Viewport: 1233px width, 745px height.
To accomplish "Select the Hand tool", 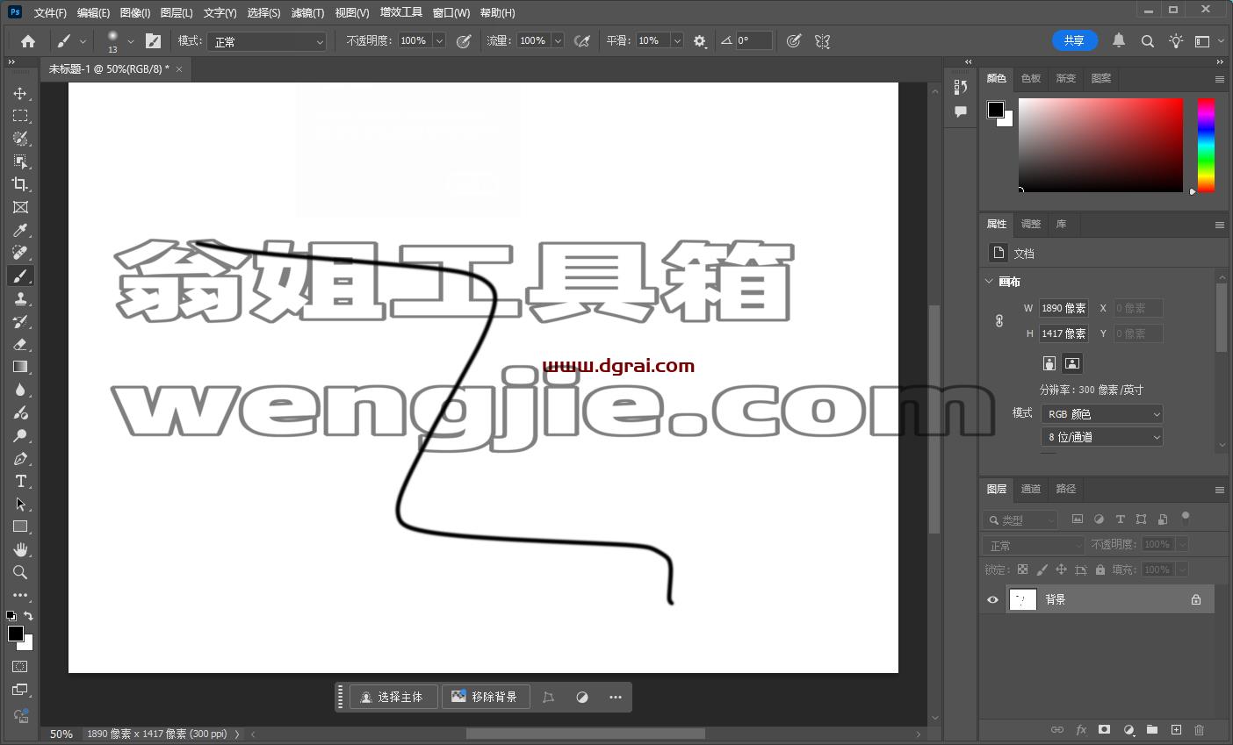I will 20,549.
